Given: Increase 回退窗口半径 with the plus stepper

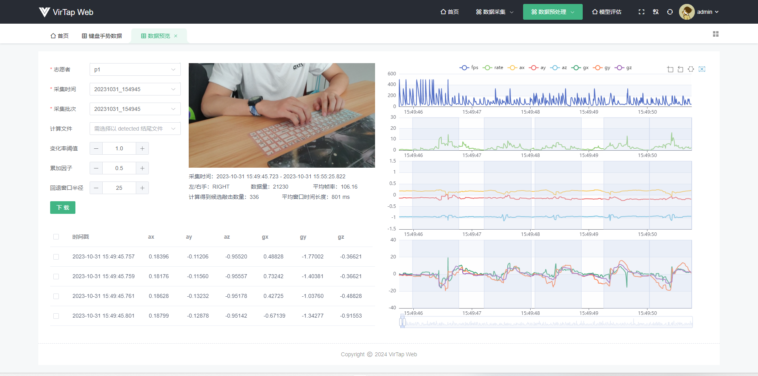Looking at the screenshot, I should point(142,188).
